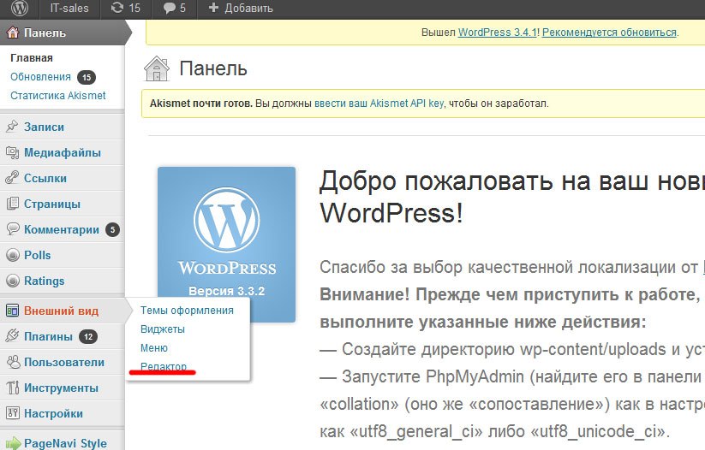
Task: Click the pages icon for Страницы
Action: pos(13,204)
